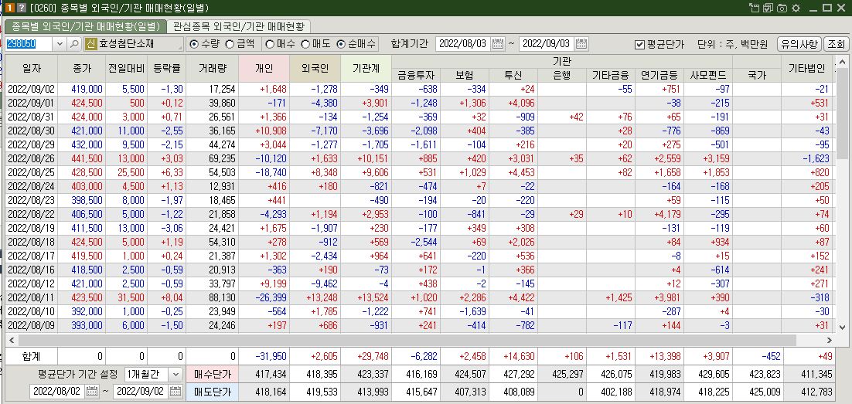Click the average price start date 2022/08/02
852x404 pixels.
[57, 390]
